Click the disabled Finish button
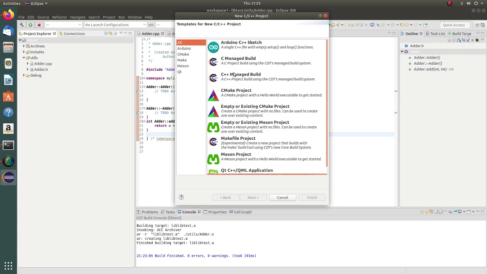Viewport: 487px width, 274px height. pyautogui.click(x=312, y=198)
